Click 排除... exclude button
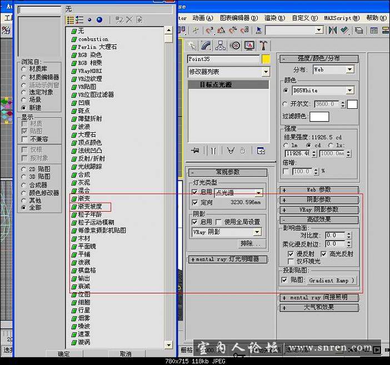Image resolution: width=390 pixels, height=365 pixels. pos(252,243)
